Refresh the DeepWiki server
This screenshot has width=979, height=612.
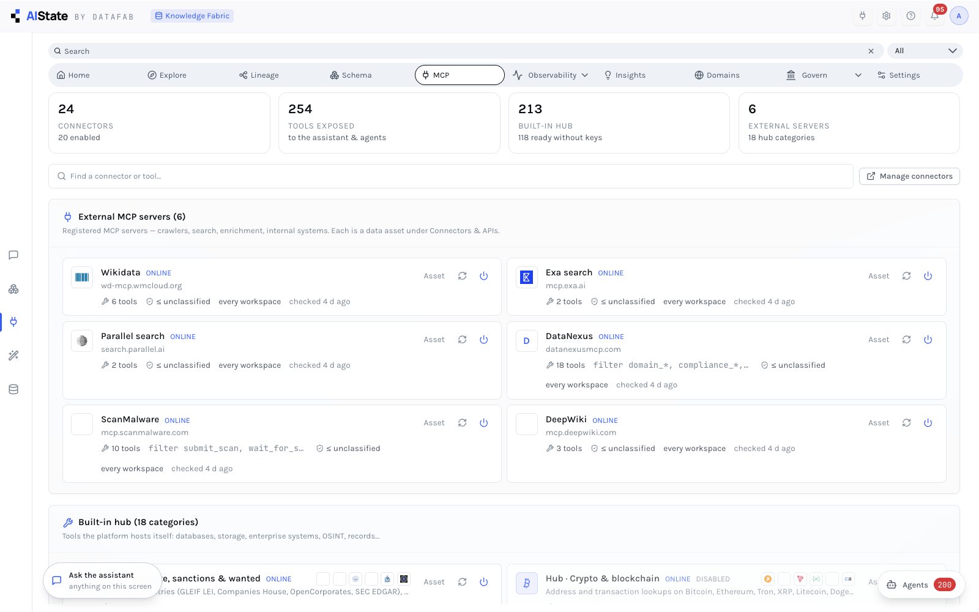point(907,423)
